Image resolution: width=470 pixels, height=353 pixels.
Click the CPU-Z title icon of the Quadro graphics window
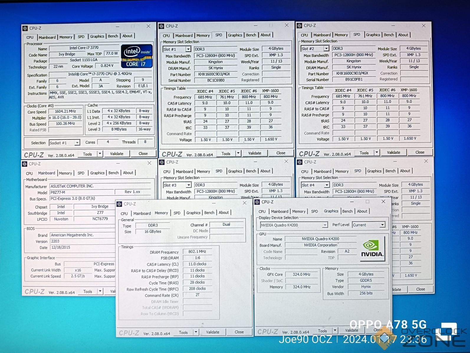257,202
